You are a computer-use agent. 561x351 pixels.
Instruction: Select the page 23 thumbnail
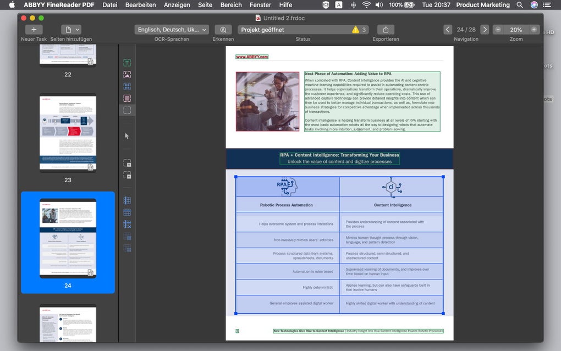[x=68, y=134]
